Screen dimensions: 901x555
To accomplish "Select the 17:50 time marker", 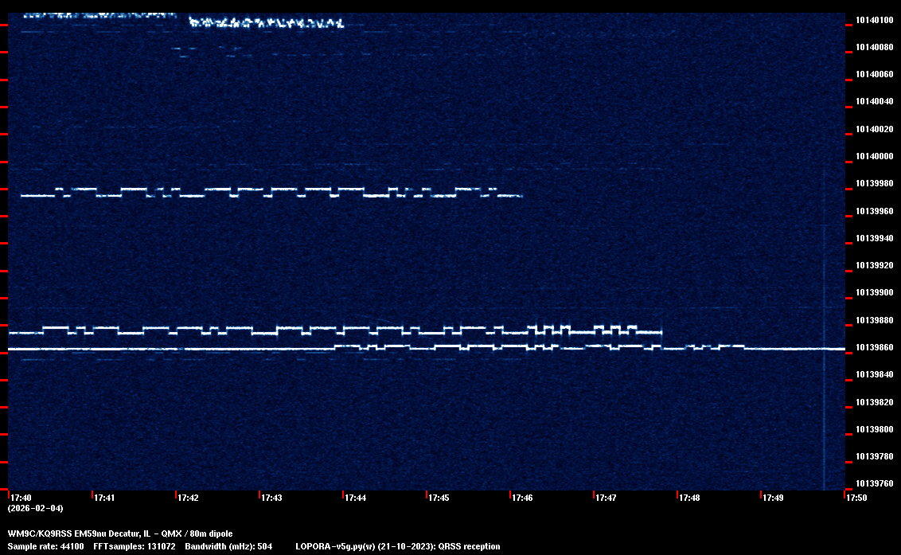I will point(856,498).
